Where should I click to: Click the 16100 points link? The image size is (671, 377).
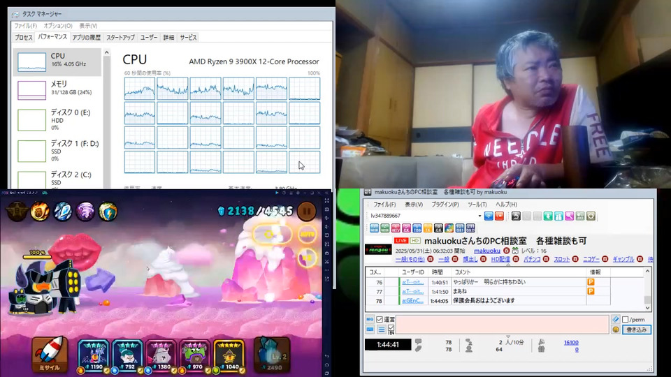click(x=571, y=342)
